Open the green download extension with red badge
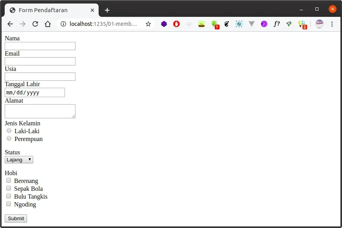The width and height of the screenshot is (342, 228). coord(215,25)
